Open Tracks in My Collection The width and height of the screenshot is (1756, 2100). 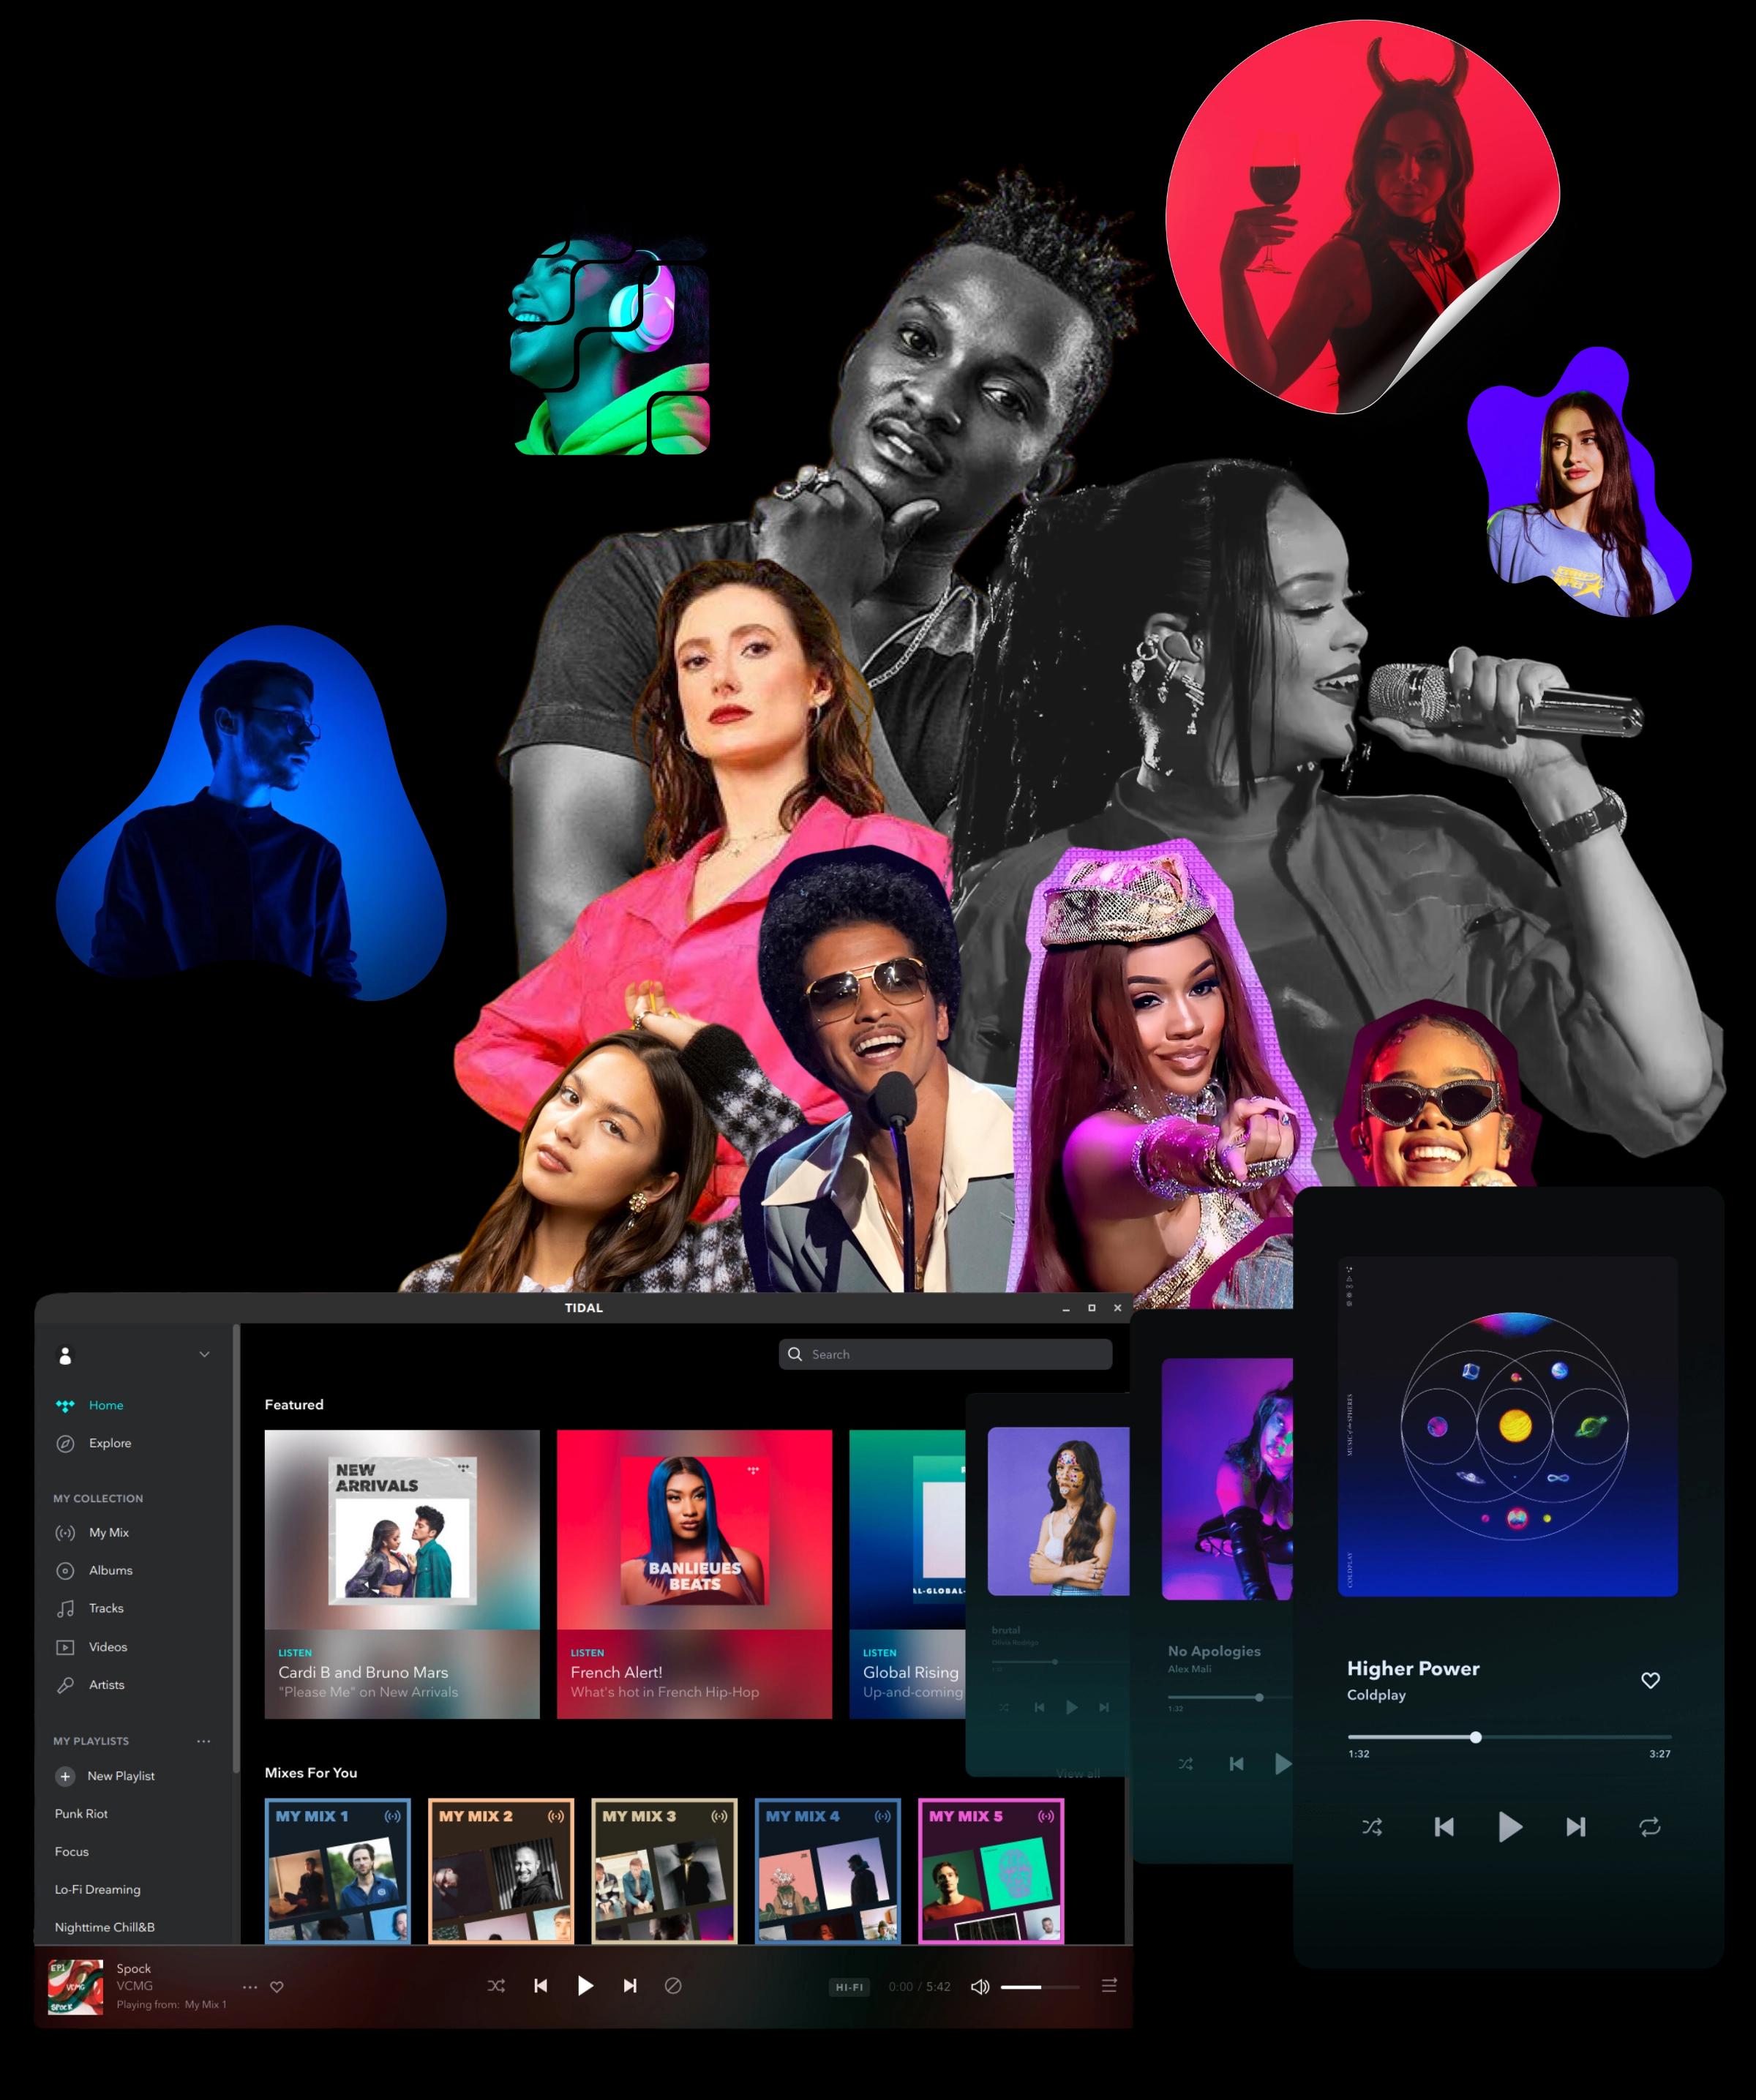[90, 1608]
